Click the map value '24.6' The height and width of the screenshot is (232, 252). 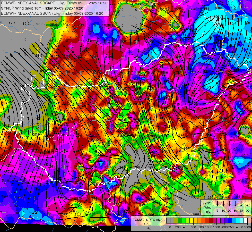39,55
